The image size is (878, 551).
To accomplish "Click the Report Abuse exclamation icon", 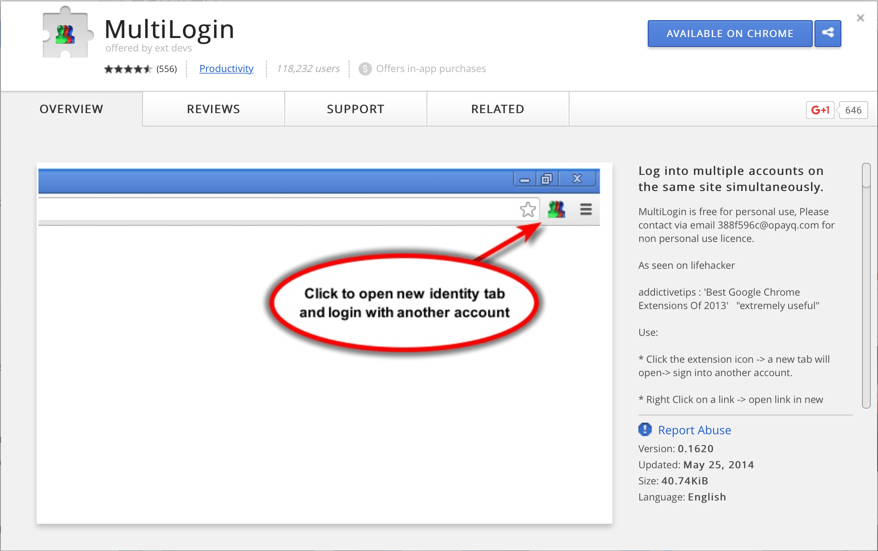I will (x=645, y=429).
